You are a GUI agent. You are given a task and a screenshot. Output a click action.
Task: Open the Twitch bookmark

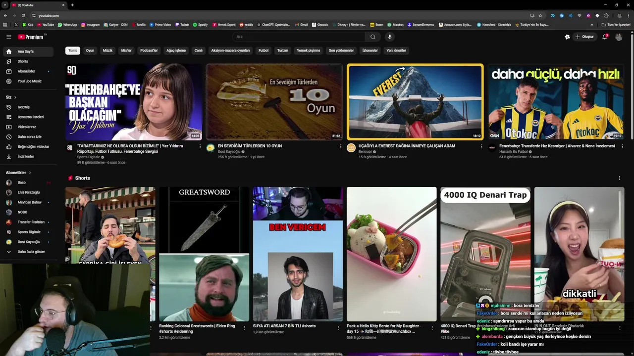[182, 24]
